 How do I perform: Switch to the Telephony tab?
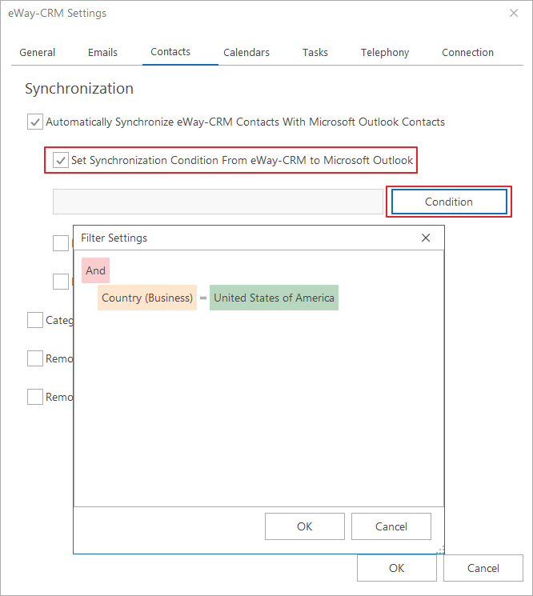[385, 53]
